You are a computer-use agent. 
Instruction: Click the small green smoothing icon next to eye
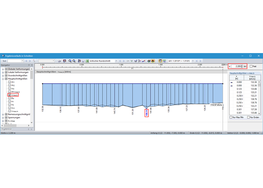131,61
